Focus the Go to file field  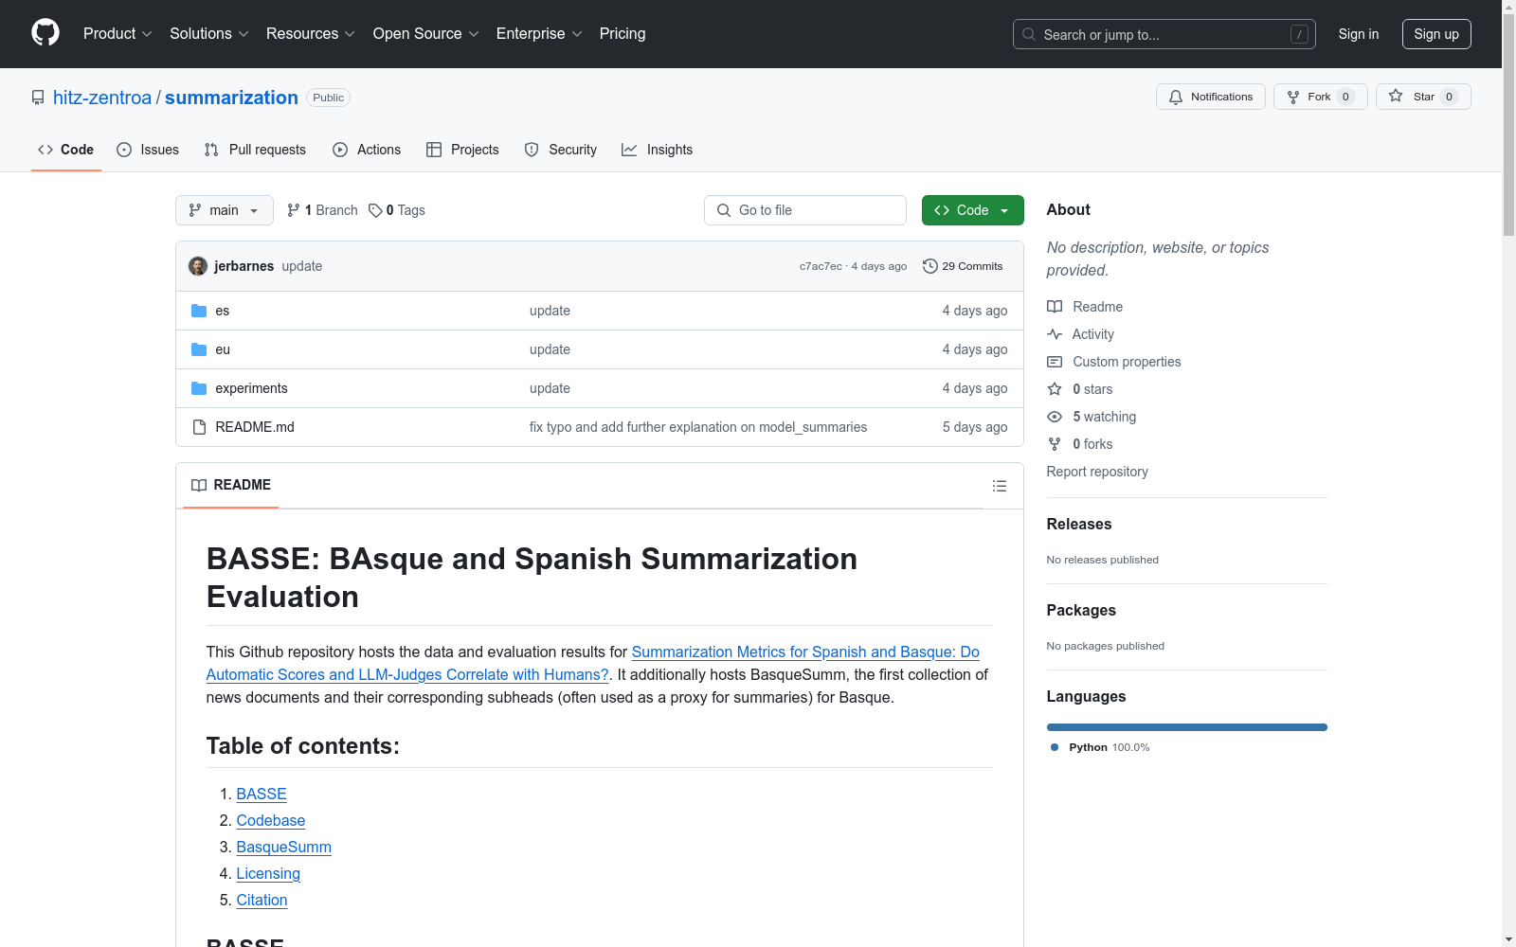[805, 210]
